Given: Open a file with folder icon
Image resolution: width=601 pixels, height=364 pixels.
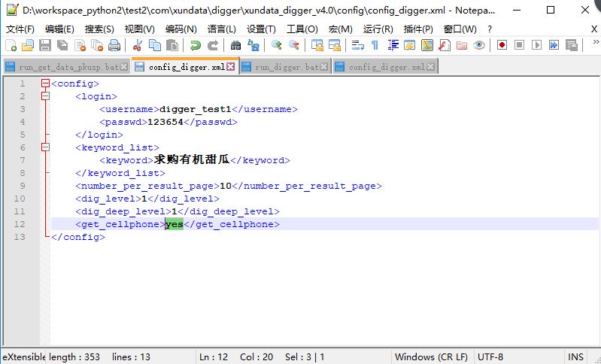Looking at the screenshot, I should tap(28, 45).
